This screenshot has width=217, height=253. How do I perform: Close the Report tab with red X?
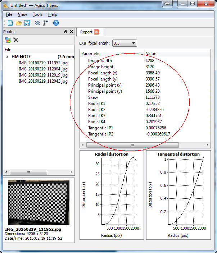point(96,32)
